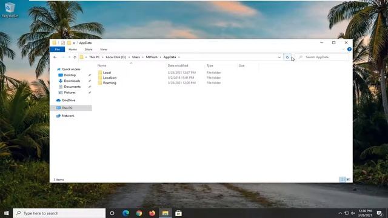
Task: Open the Customize Quick Access Toolbar dropdown
Action: tap(74, 43)
